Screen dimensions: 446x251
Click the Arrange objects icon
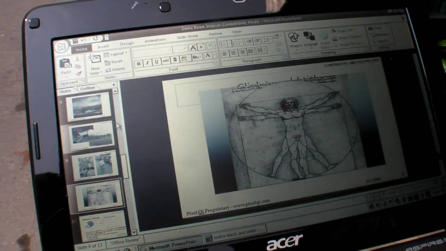click(x=309, y=36)
